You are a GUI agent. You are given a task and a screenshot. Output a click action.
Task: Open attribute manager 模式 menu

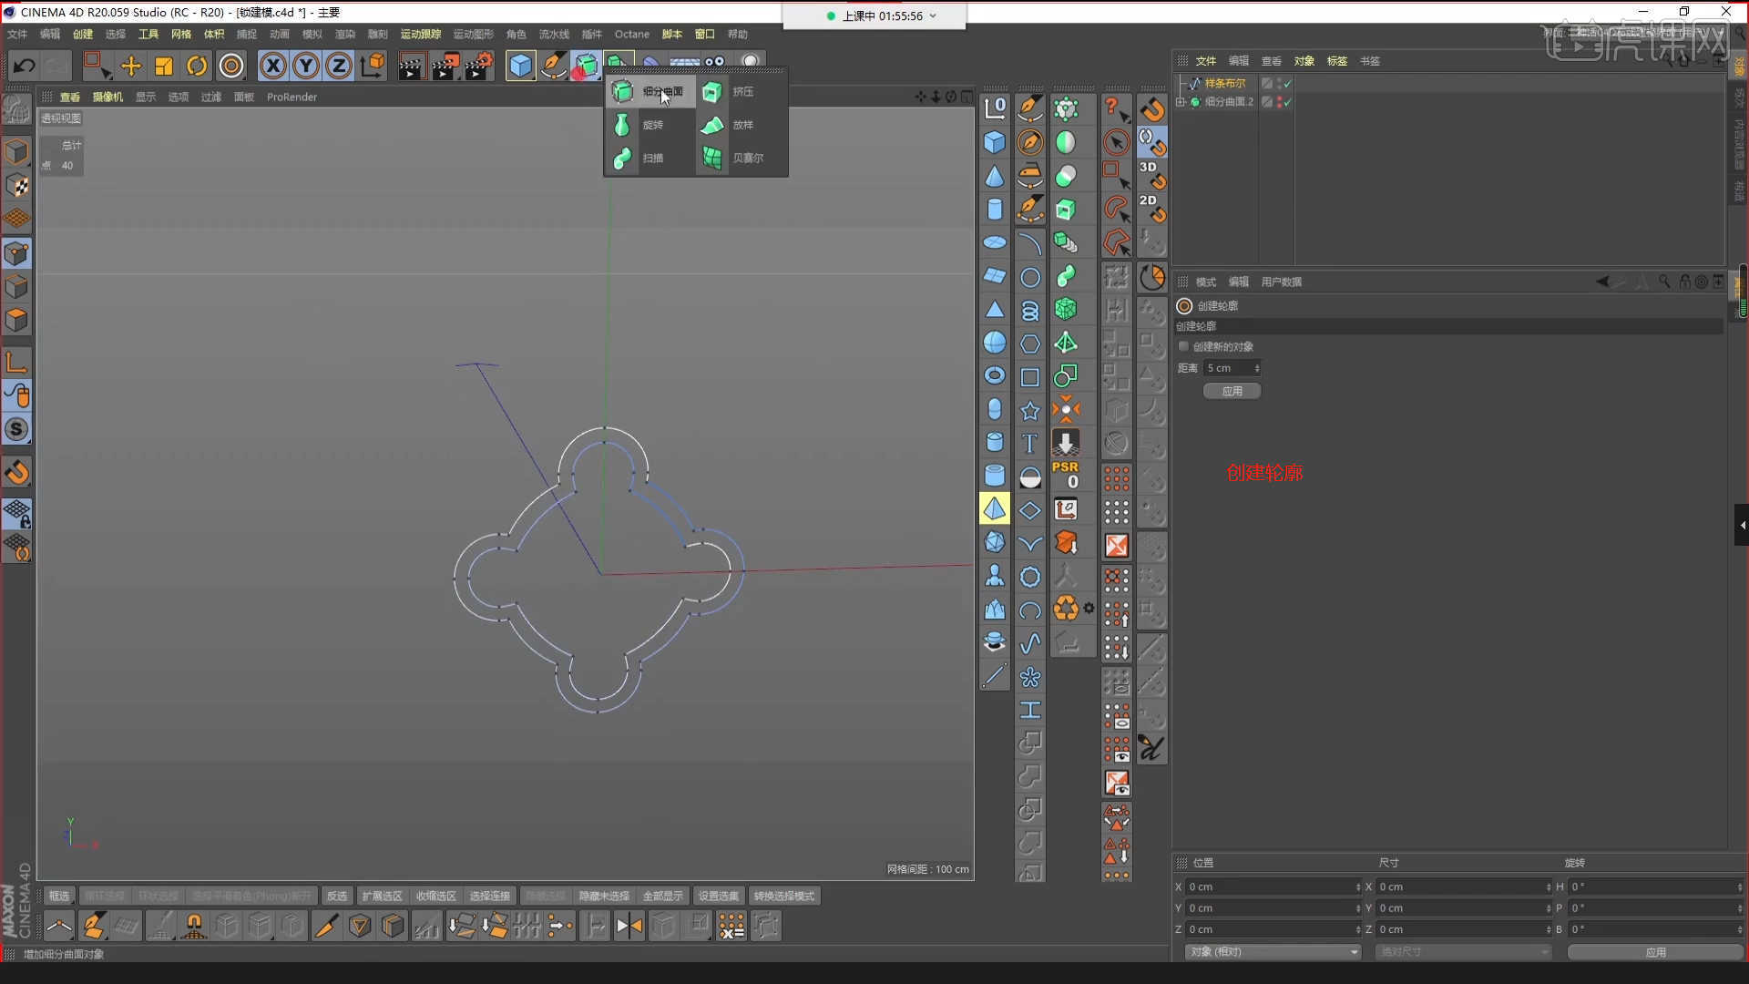coord(1206,282)
